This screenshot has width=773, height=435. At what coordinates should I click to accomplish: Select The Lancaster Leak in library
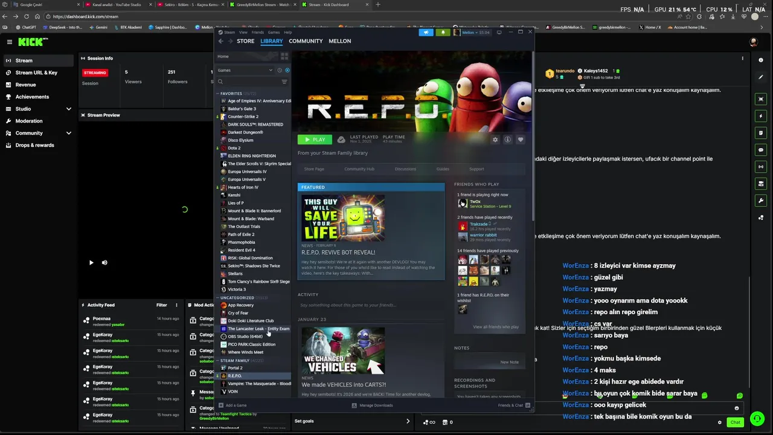pos(258,329)
